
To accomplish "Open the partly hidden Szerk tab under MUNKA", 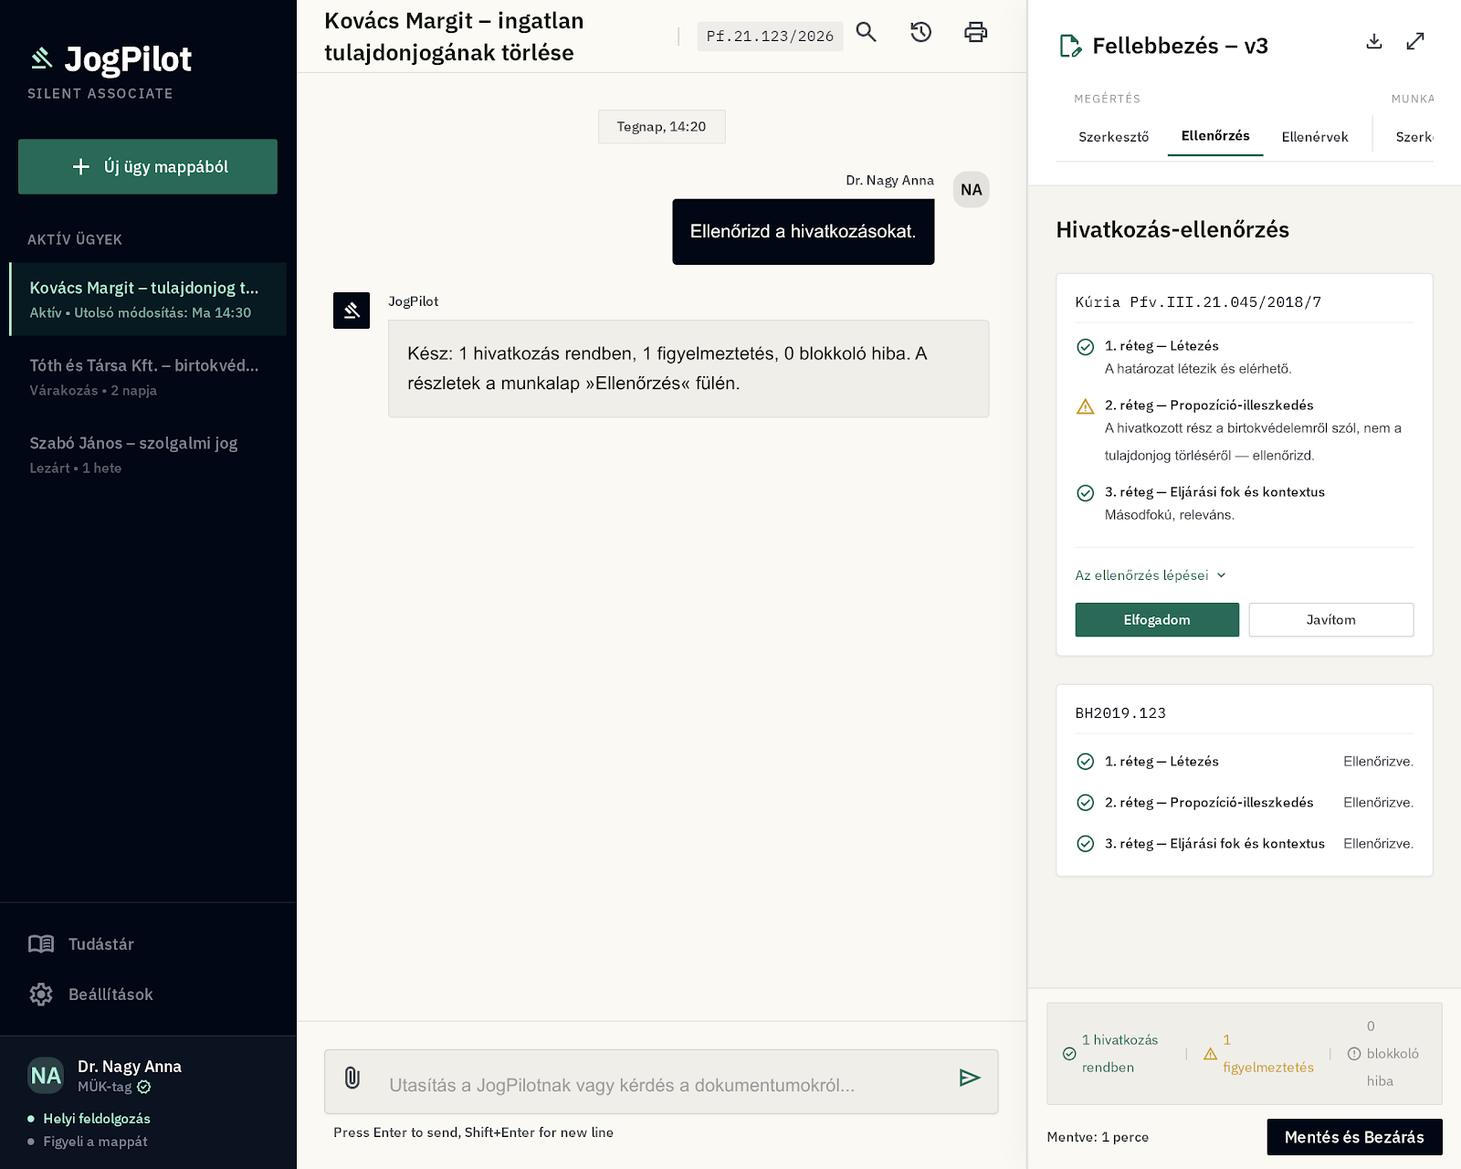I will pos(1414,137).
